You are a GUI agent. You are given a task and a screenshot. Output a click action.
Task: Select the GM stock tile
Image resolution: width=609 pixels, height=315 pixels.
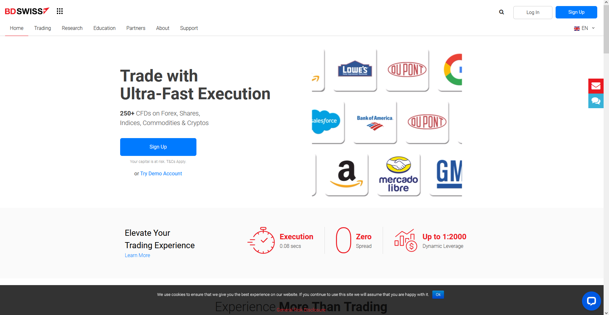(x=446, y=175)
